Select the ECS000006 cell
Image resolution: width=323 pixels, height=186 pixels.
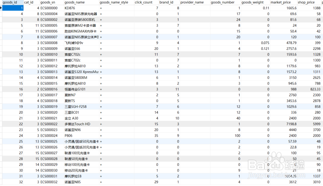[52, 31]
